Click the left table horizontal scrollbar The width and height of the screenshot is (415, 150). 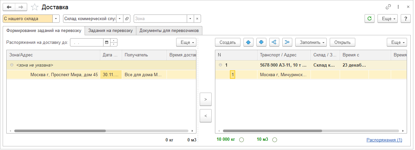coord(60,131)
